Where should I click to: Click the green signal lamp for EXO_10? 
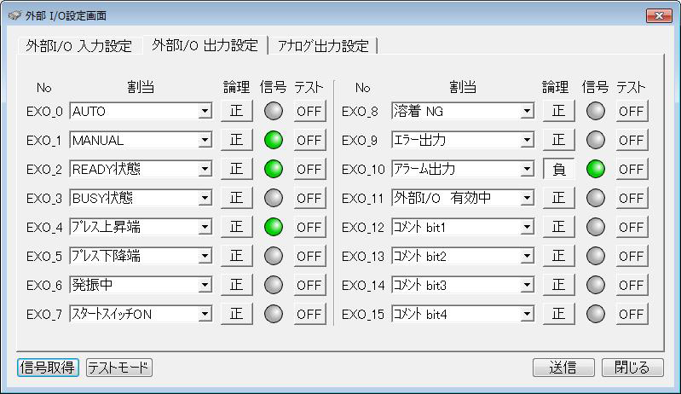pyautogui.click(x=595, y=169)
